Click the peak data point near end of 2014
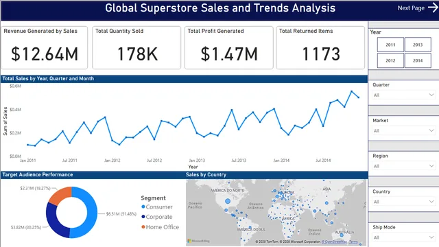The height and width of the screenshot is (247, 439). [352, 91]
